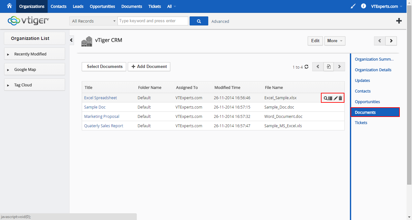Click Add Document button
Image resolution: width=412 pixels, height=220 pixels.
pyautogui.click(x=149, y=67)
